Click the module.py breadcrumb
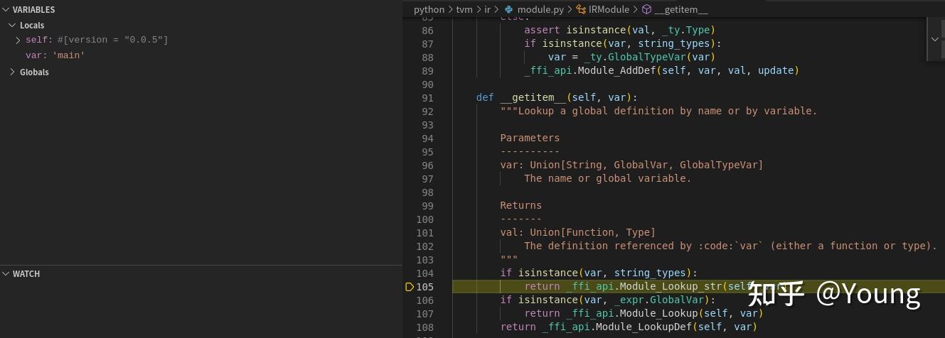The image size is (945, 338). [x=540, y=10]
